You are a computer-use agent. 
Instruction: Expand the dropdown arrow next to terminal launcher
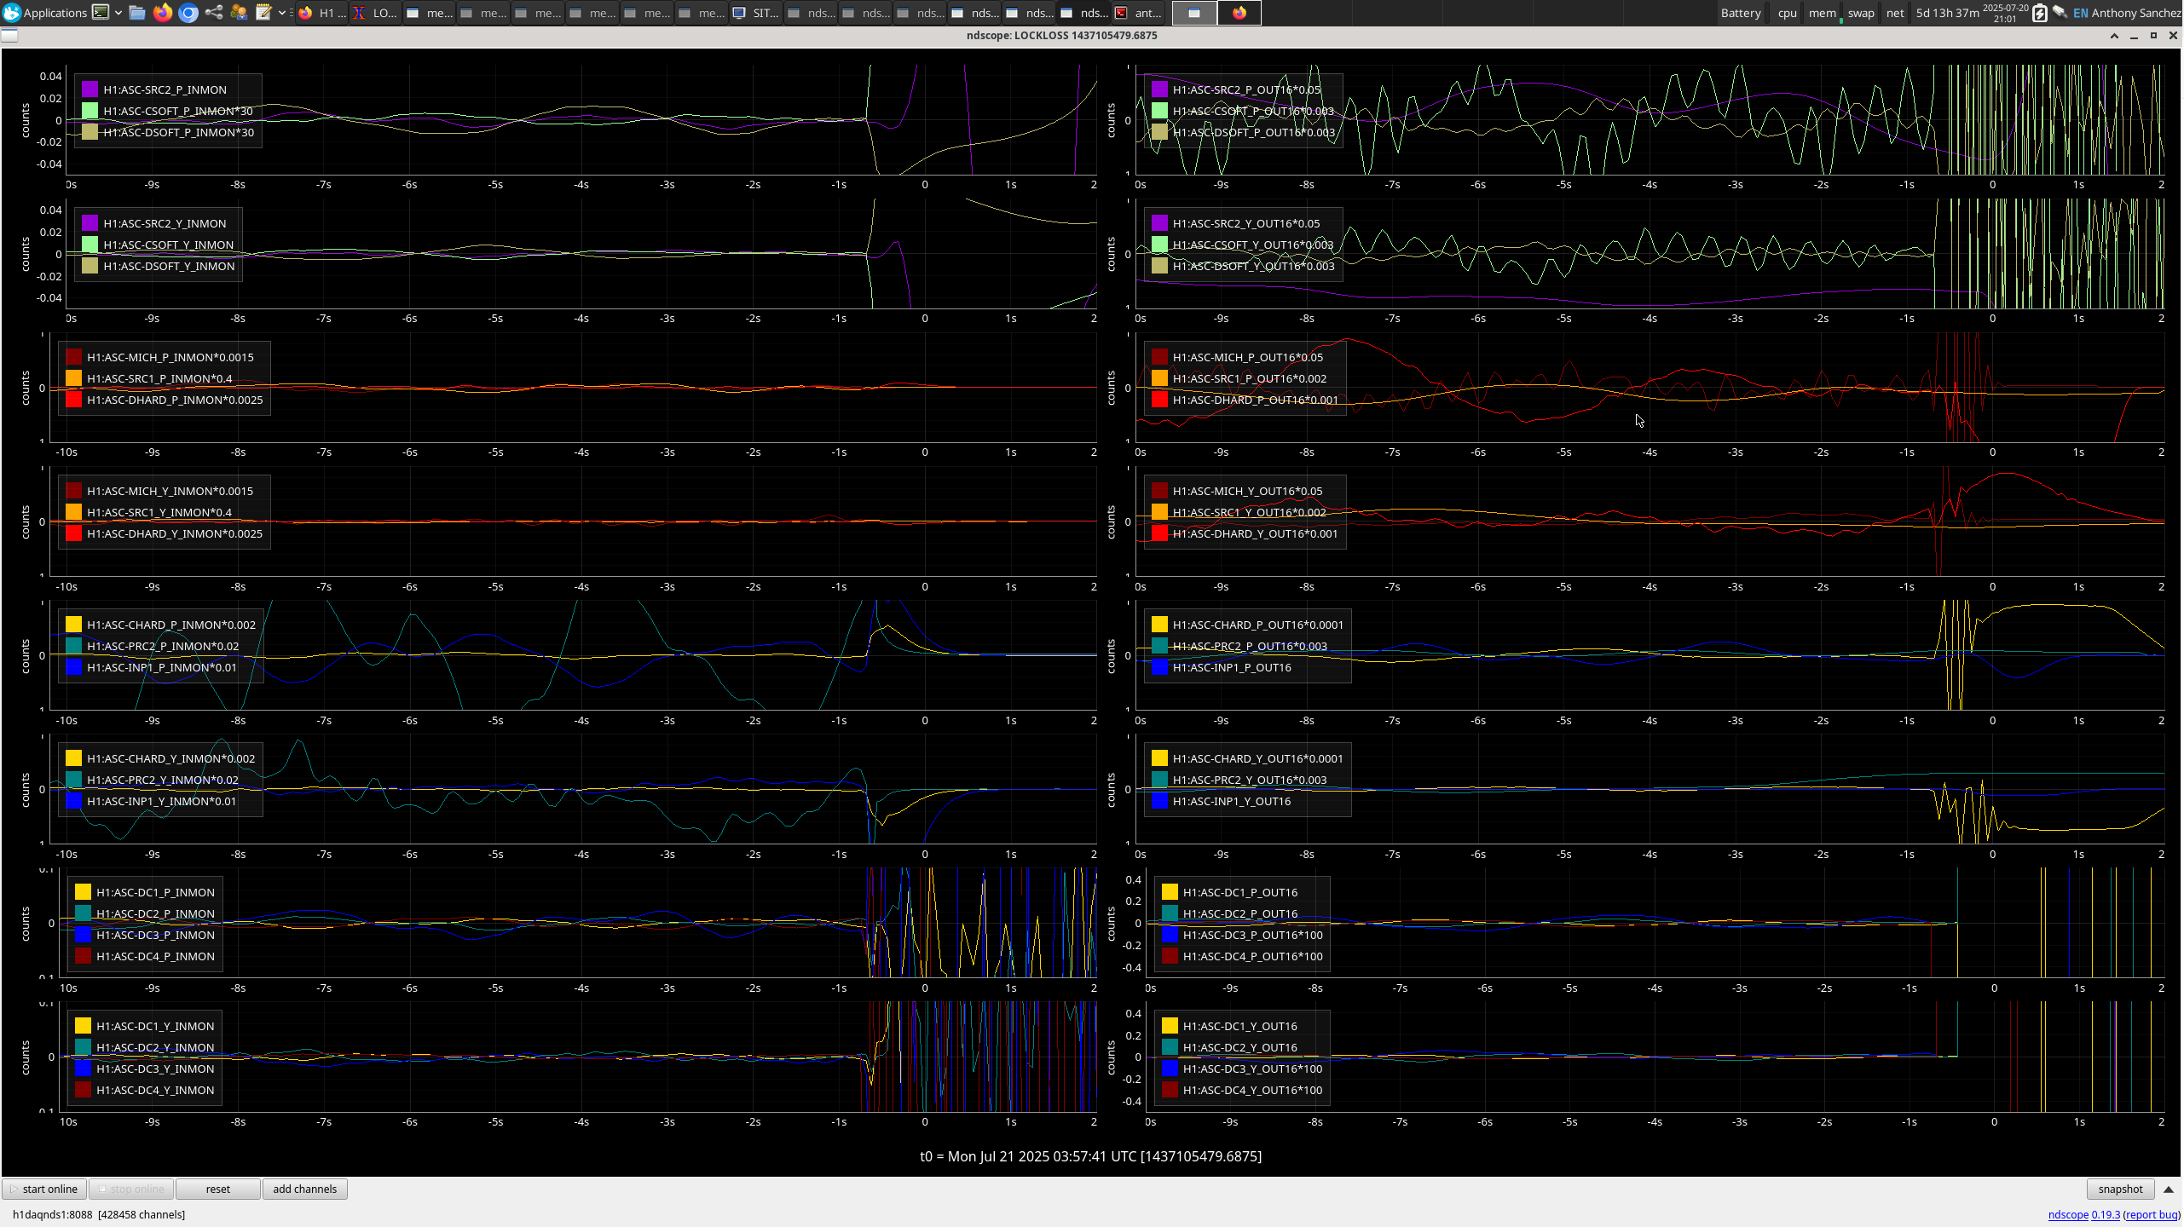point(118,13)
